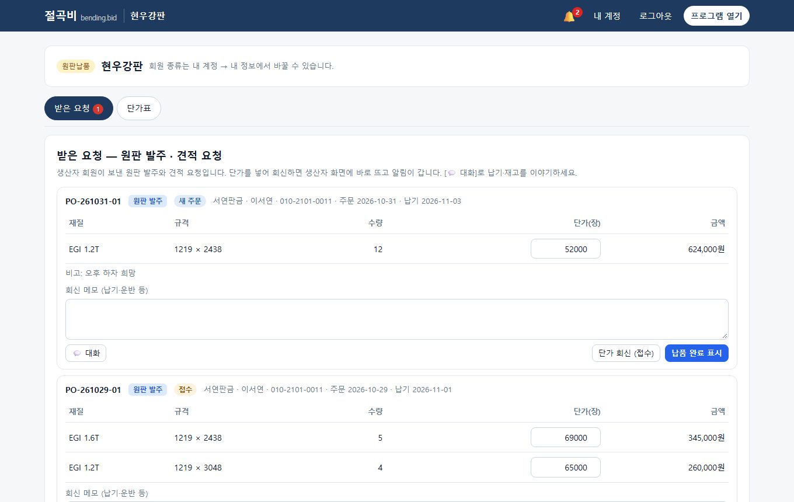Click order number PO-261031-01
The height and width of the screenshot is (502, 794).
93,201
